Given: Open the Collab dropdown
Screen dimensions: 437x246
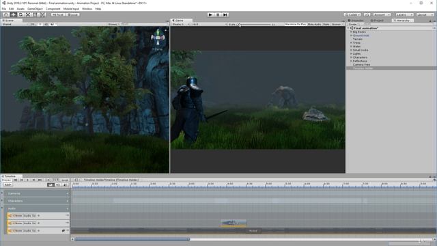Looking at the screenshot, I should (x=352, y=14).
